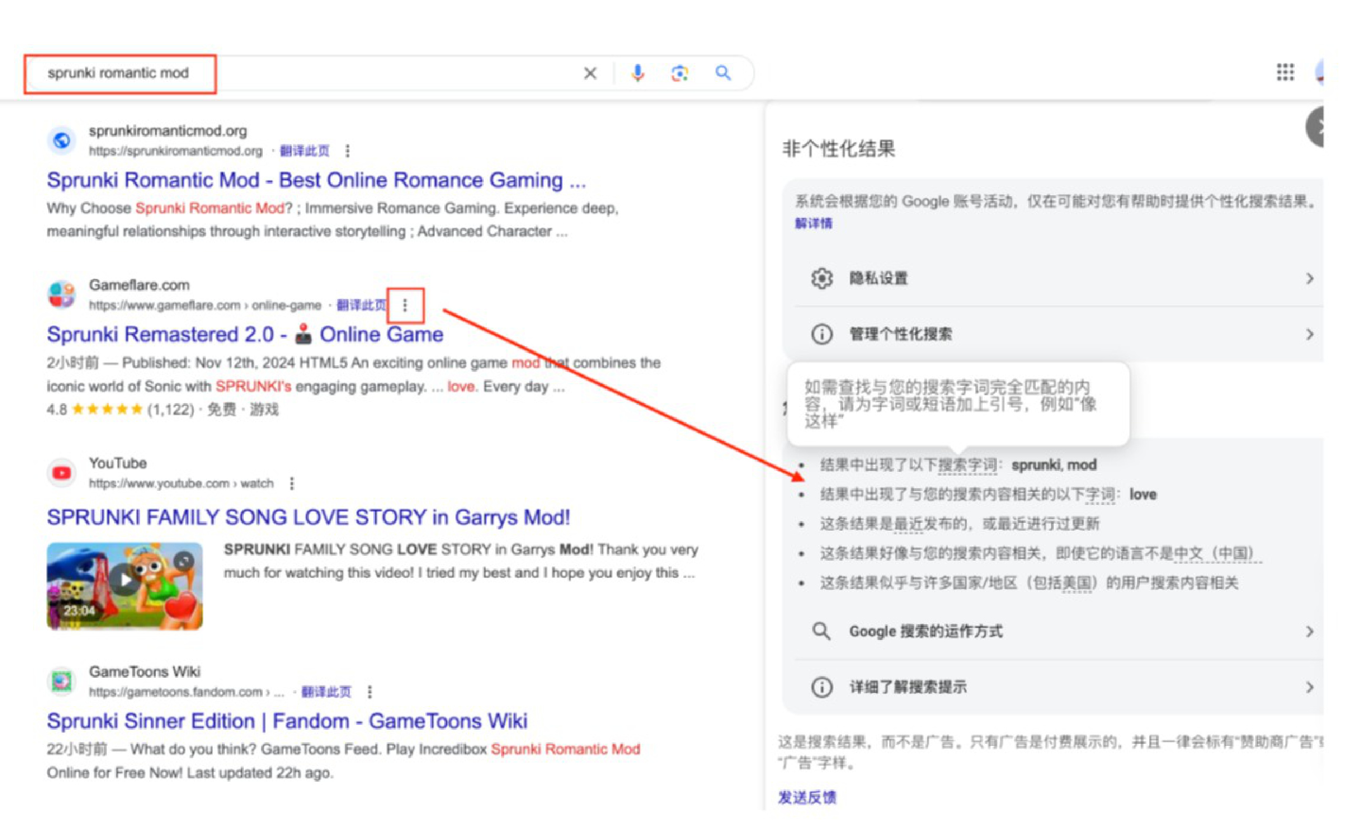Click 翻译此页 next to Gameflare URL
The height and width of the screenshot is (822, 1363).
pos(361,305)
